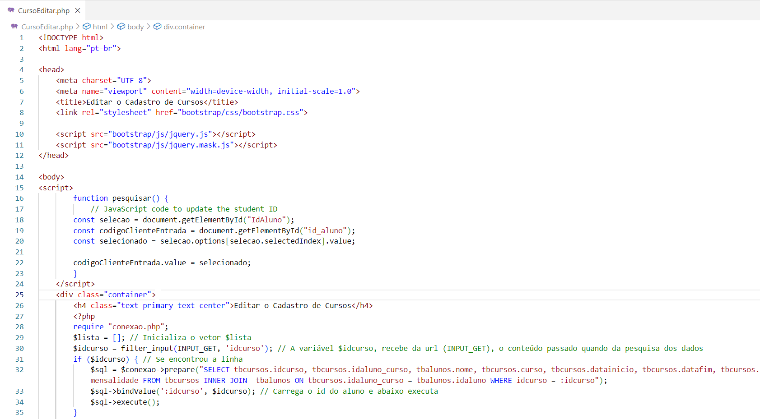
Task: Click the div.container cube icon in breadcrumb
Action: point(157,27)
